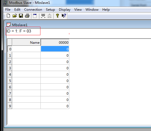The height and width of the screenshot is (131, 151).
Task: Open the Edit menu
Action: [x=17, y=10]
